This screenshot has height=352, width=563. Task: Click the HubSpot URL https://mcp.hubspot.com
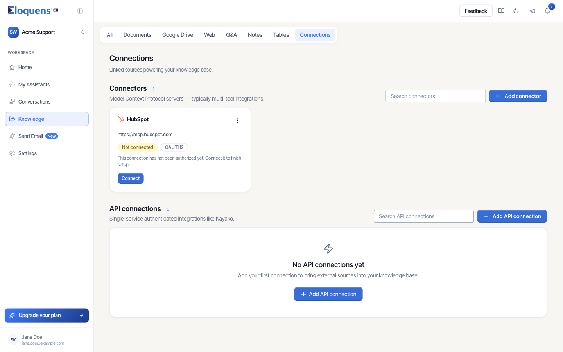145,135
